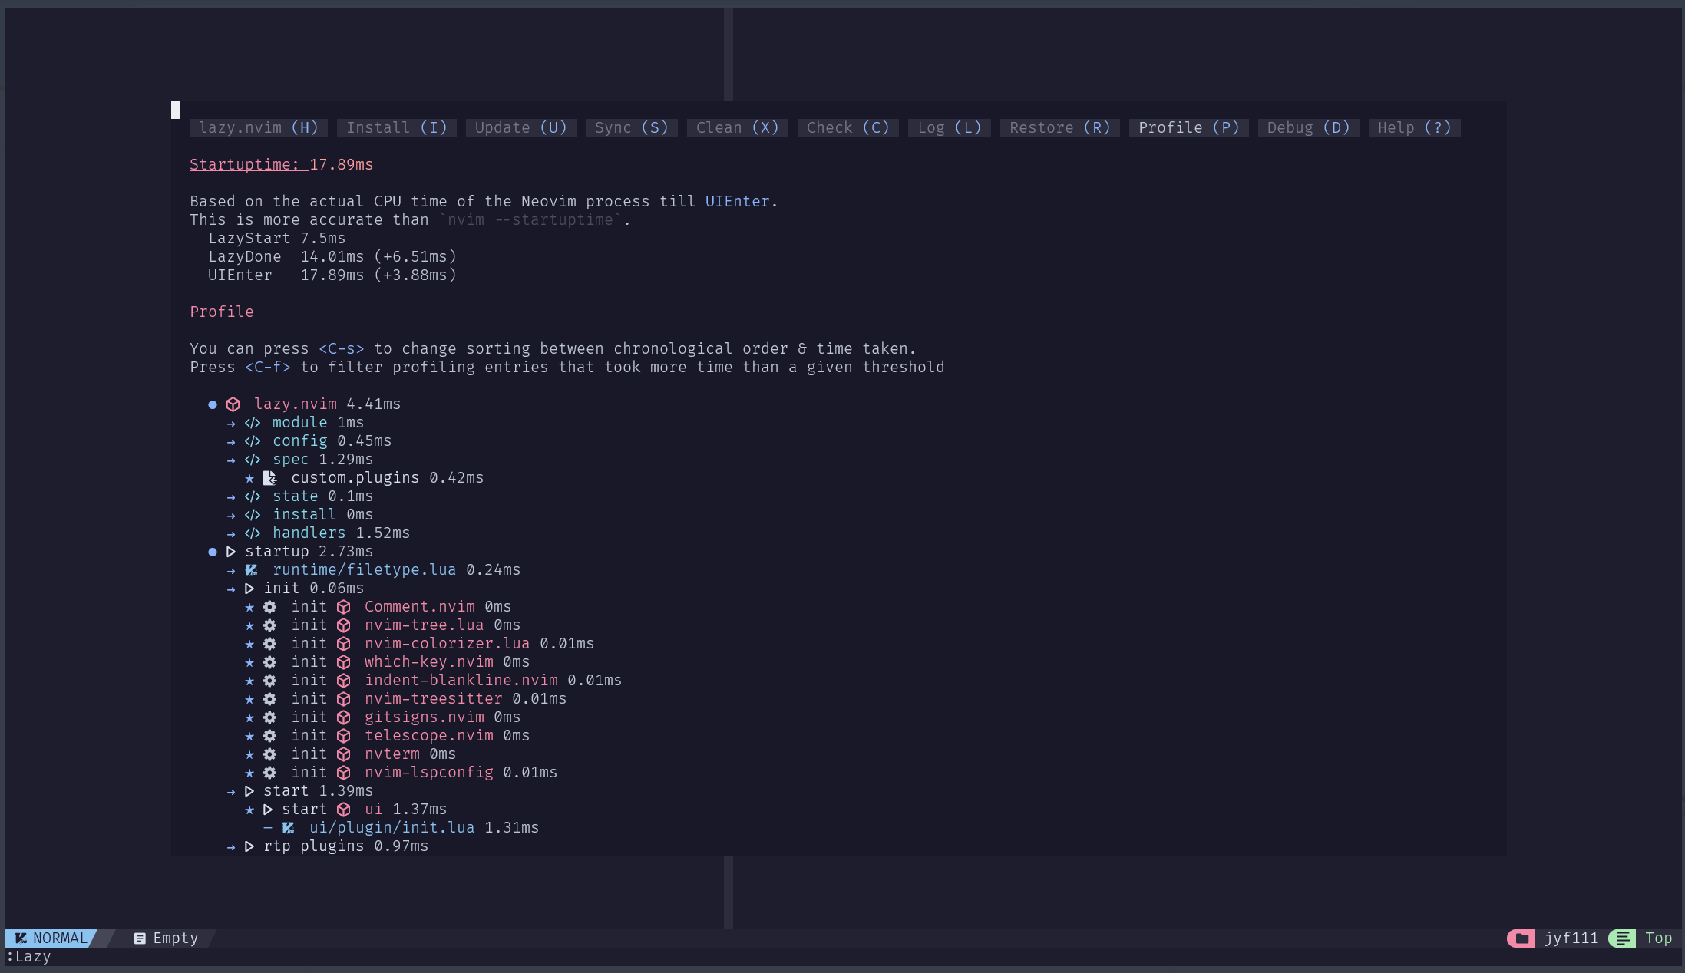Click the code icon next to module
This screenshot has width=1685, height=973.
pos(253,423)
